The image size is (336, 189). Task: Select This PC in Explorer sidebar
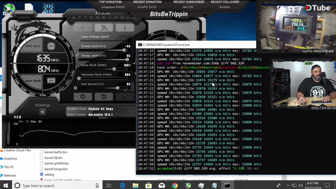7,167
